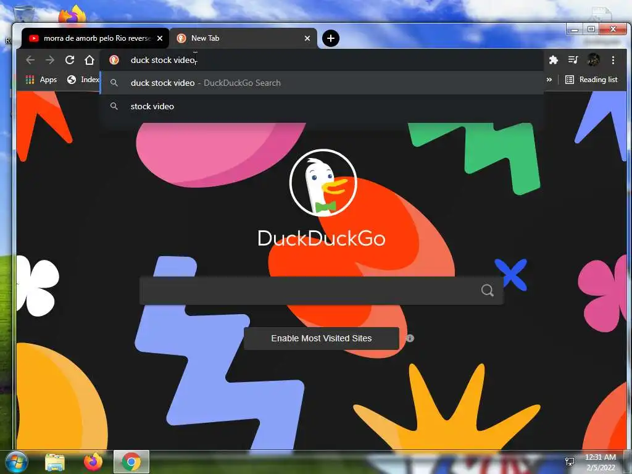
Task: Click the forward navigation arrow
Action: tap(50, 60)
